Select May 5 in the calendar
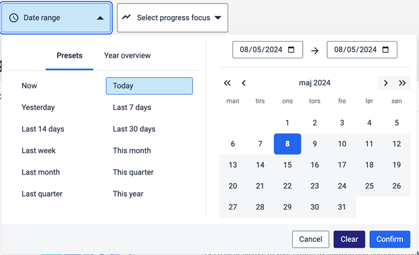 (397, 123)
